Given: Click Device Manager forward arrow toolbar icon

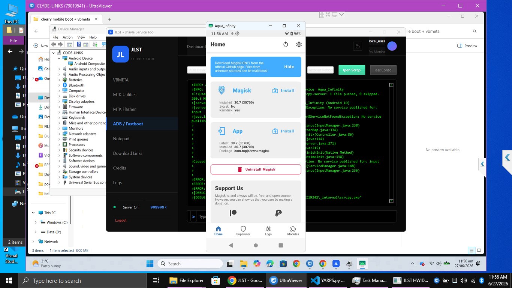Looking at the screenshot, I should pos(60,44).
